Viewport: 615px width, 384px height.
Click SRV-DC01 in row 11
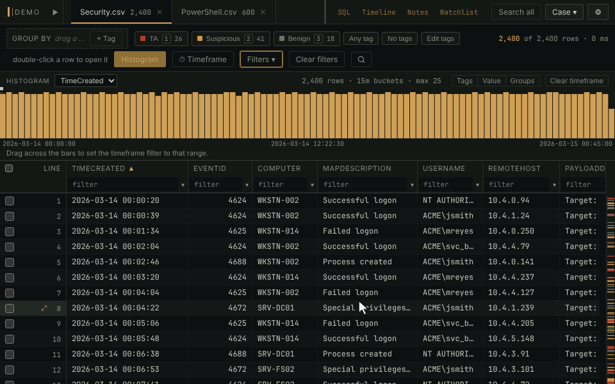tap(275, 354)
